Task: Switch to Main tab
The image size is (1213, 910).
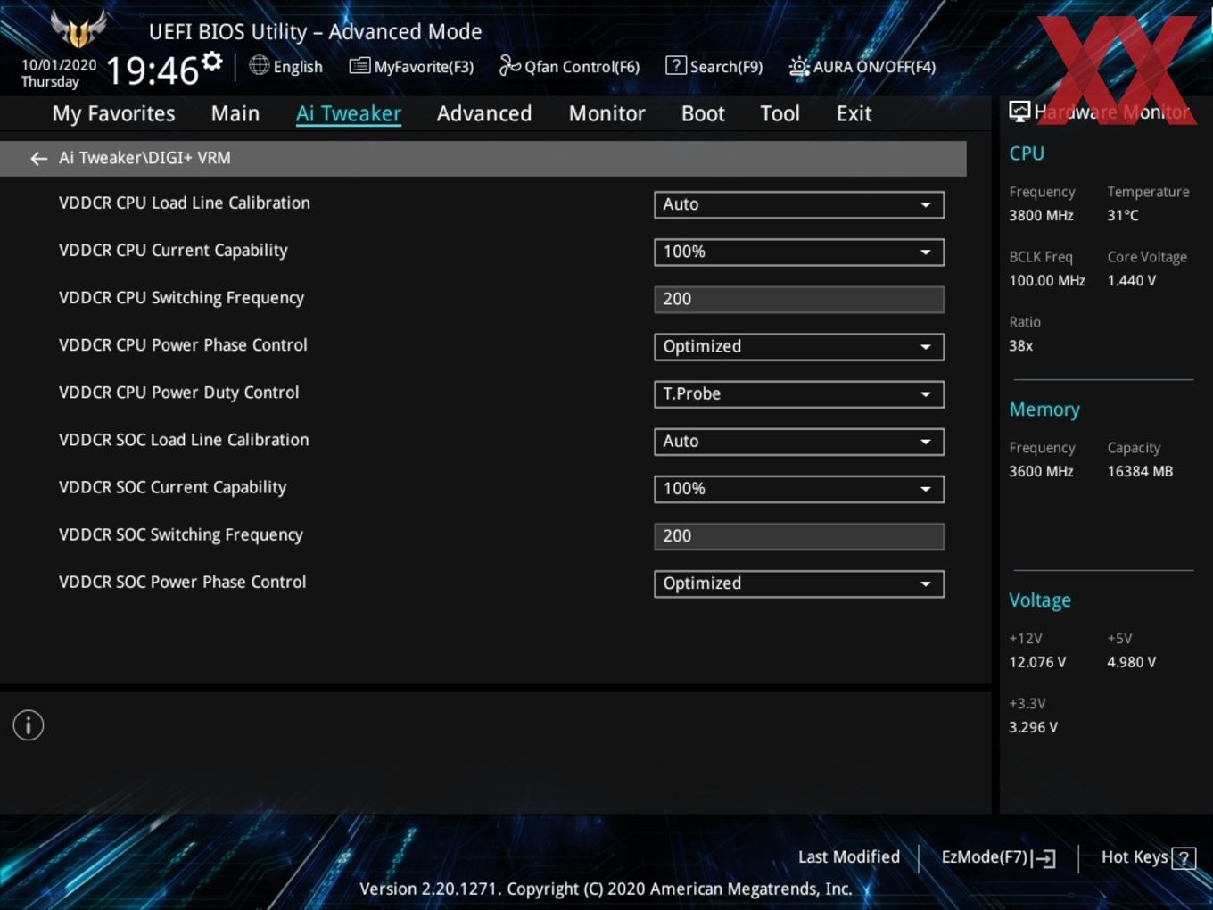Action: click(x=235, y=113)
